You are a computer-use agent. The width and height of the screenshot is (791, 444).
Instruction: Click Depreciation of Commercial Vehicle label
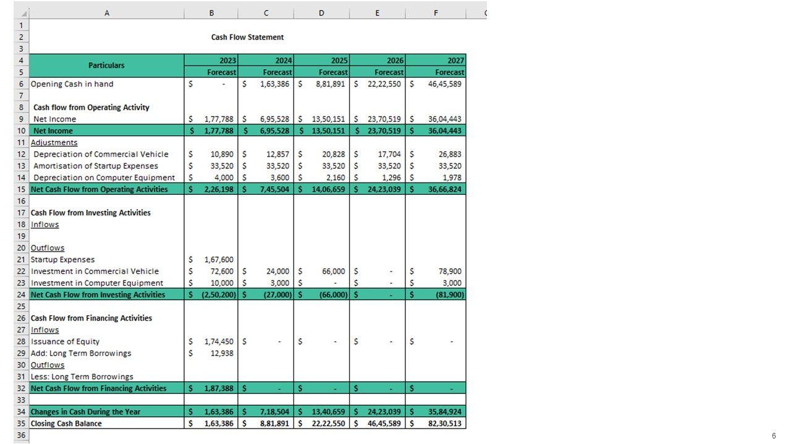101,154
